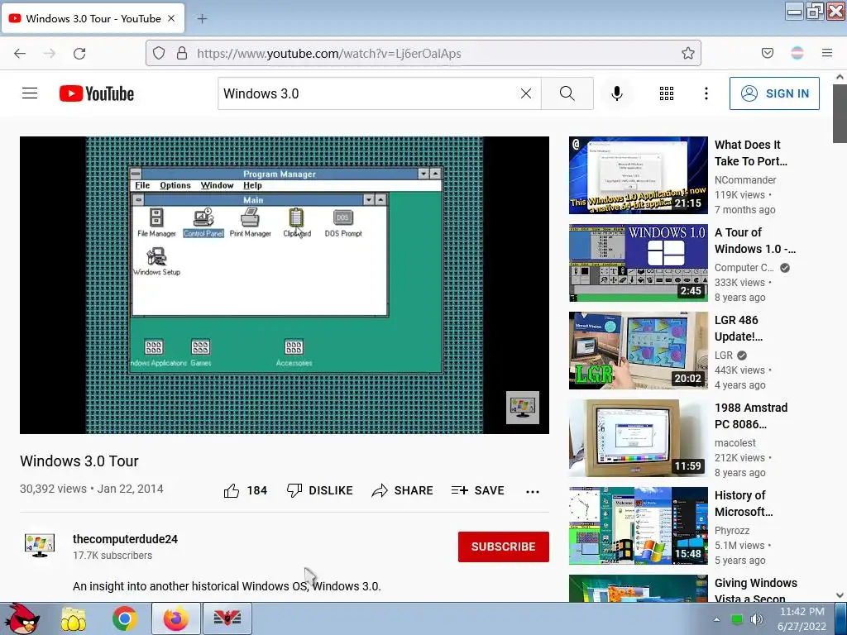Open 'What Does It Take To Port' thumbnail
This screenshot has height=635, width=847.
click(x=638, y=175)
